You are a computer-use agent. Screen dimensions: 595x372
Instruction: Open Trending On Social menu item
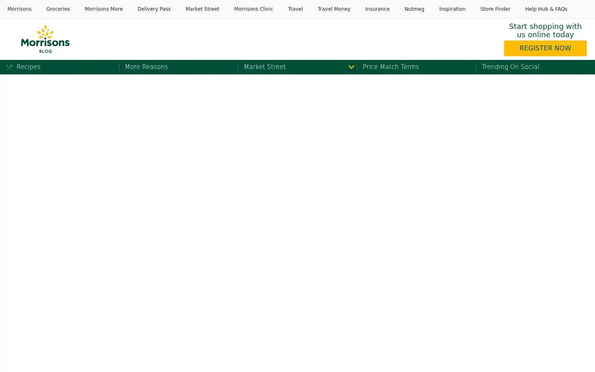click(510, 67)
